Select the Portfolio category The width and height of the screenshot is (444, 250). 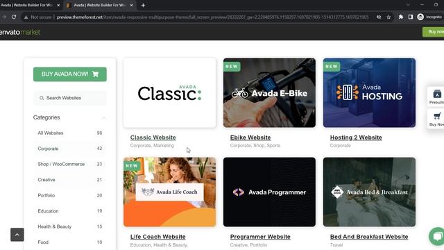[70, 195]
